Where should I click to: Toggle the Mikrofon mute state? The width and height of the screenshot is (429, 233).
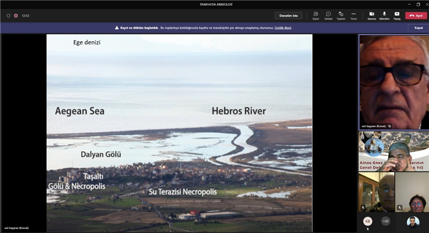coord(384,15)
